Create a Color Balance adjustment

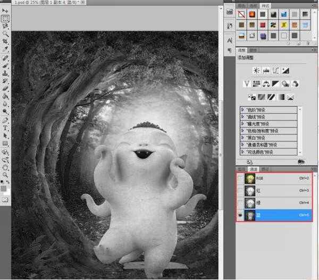266,83
